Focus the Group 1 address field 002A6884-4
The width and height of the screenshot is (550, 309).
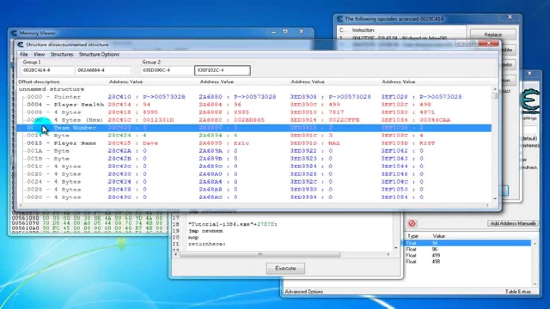103,70
